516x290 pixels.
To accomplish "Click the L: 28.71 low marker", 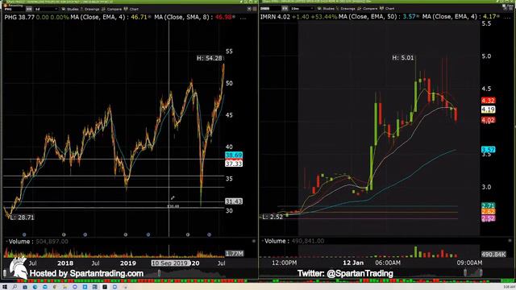I will click(x=22, y=217).
